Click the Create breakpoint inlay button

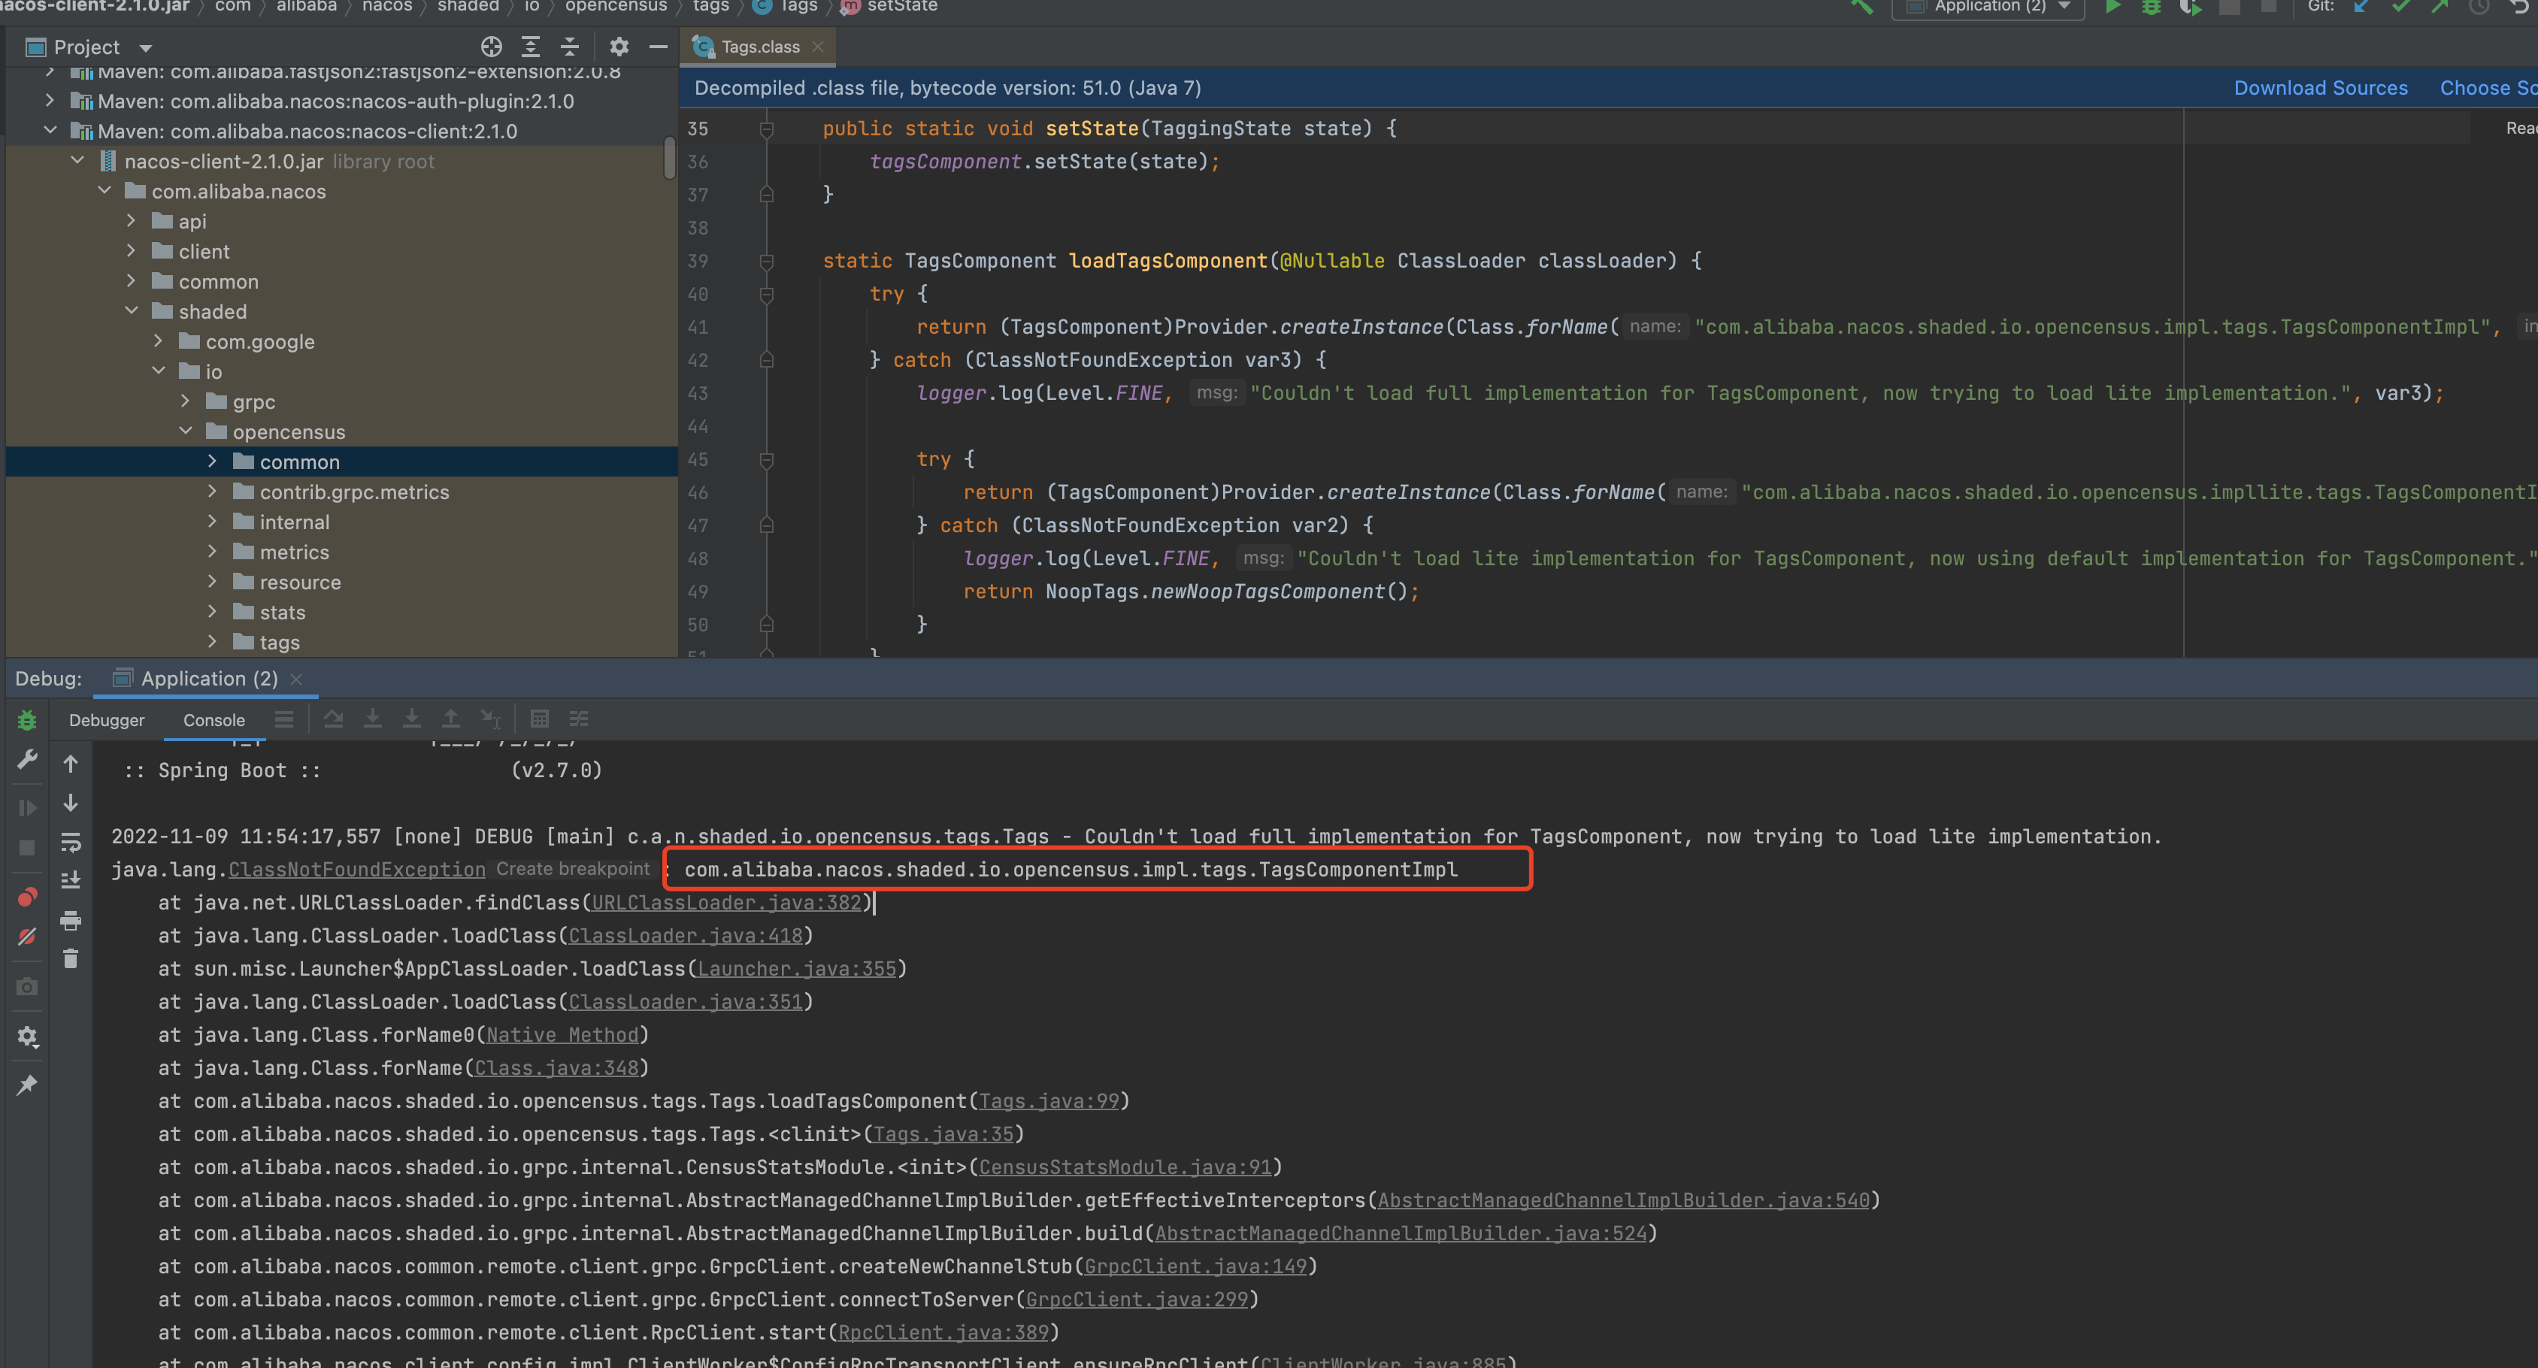click(572, 869)
